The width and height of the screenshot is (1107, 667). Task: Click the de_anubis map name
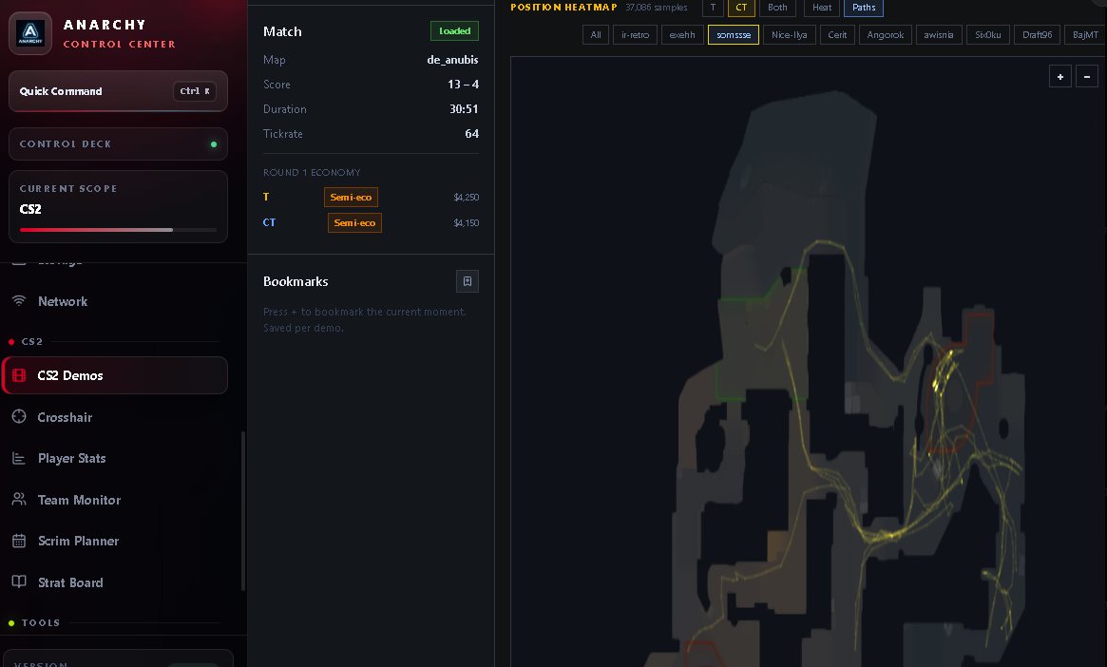[x=452, y=60]
